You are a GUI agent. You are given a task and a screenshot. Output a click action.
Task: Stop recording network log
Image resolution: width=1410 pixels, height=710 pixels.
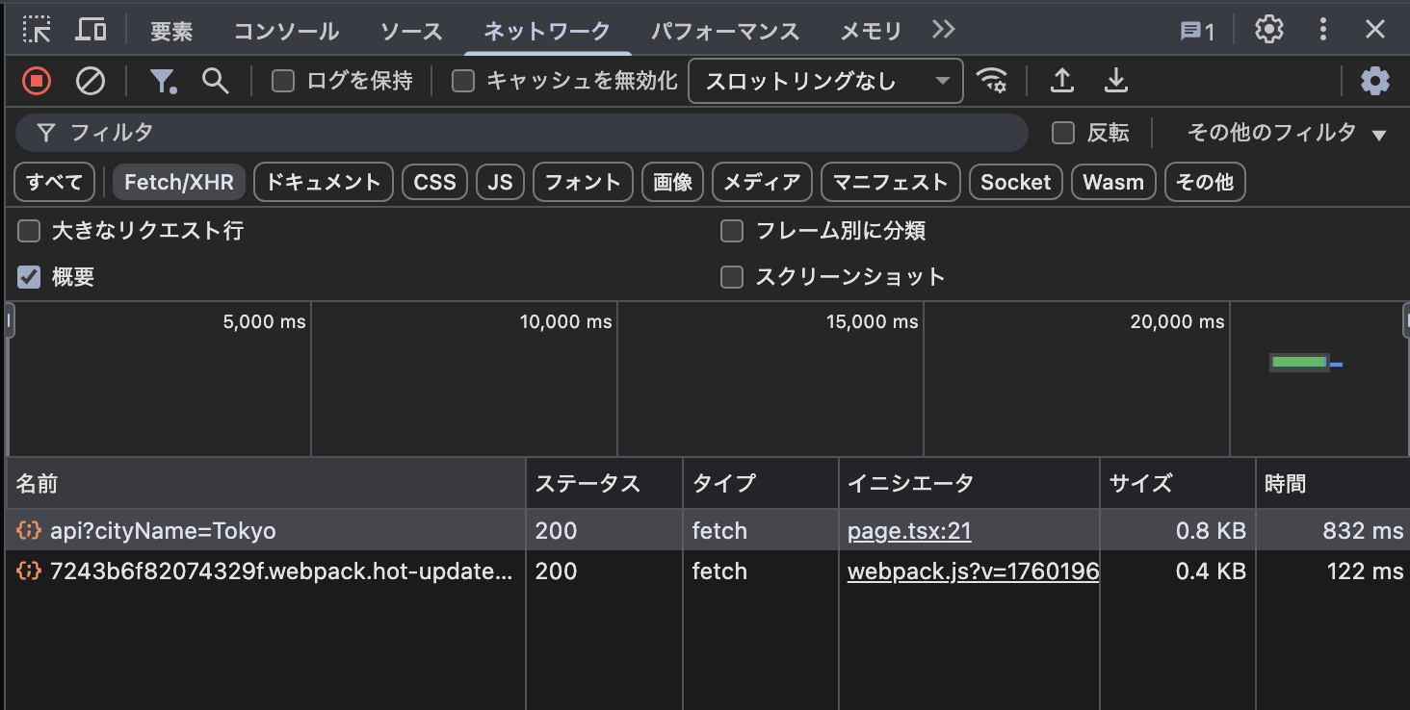click(37, 81)
